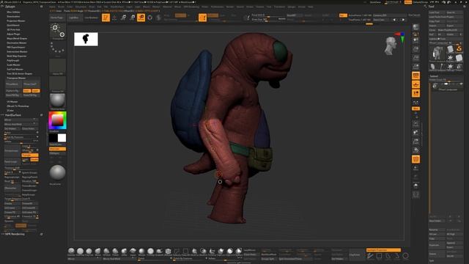This screenshot has height=264, width=469.
Task: Select the Draw pointer icon
Action: click(114, 18)
